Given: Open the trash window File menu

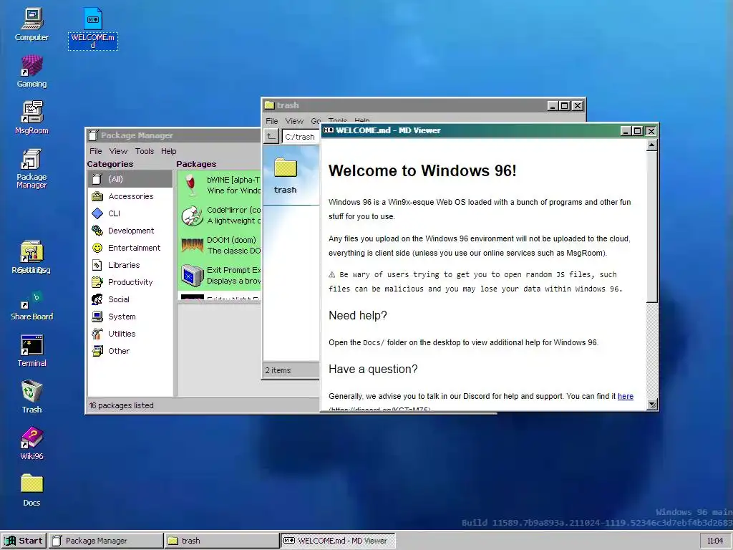Looking at the screenshot, I should (x=271, y=121).
